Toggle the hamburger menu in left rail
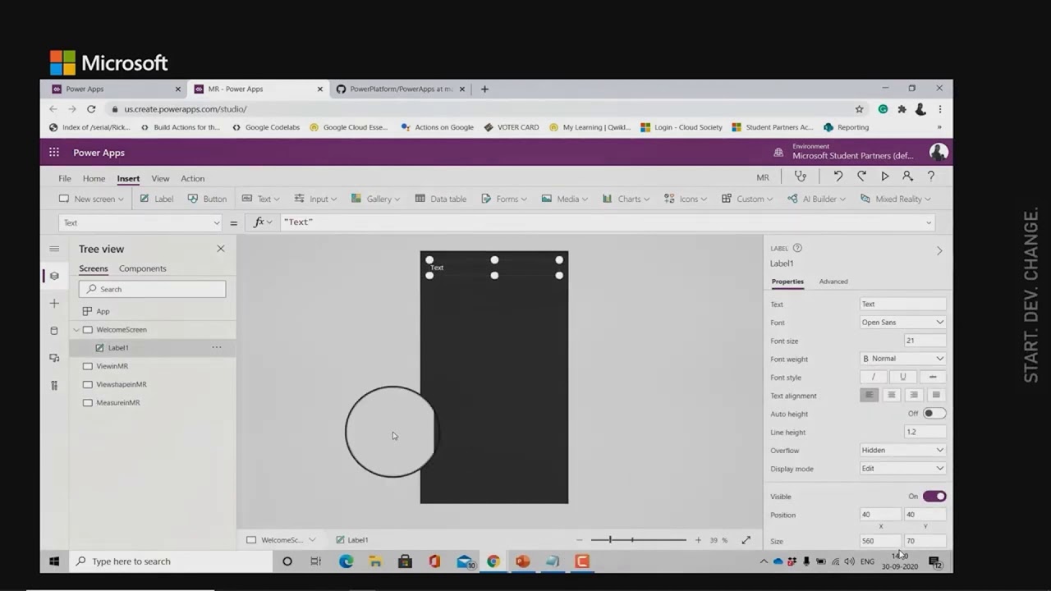1051x591 pixels. 54,249
